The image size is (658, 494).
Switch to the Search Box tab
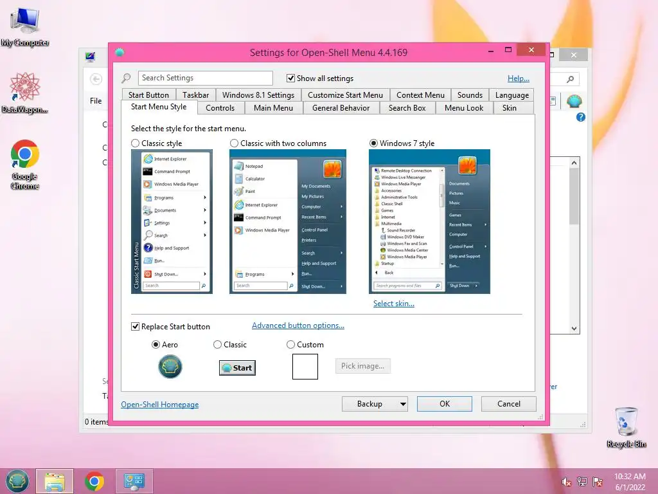click(407, 108)
